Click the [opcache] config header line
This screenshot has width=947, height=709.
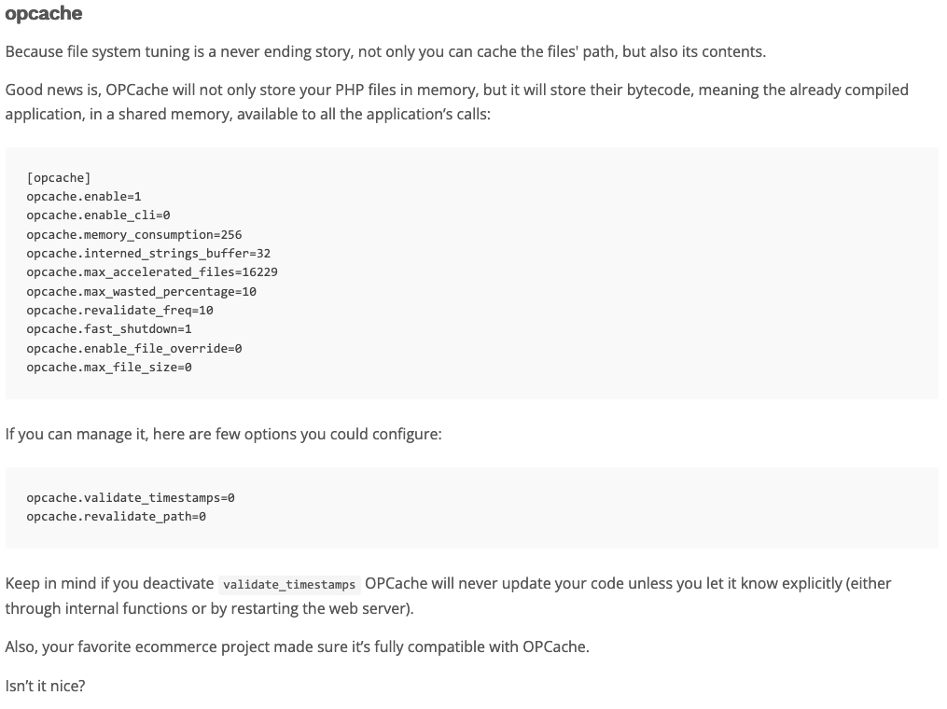59,177
